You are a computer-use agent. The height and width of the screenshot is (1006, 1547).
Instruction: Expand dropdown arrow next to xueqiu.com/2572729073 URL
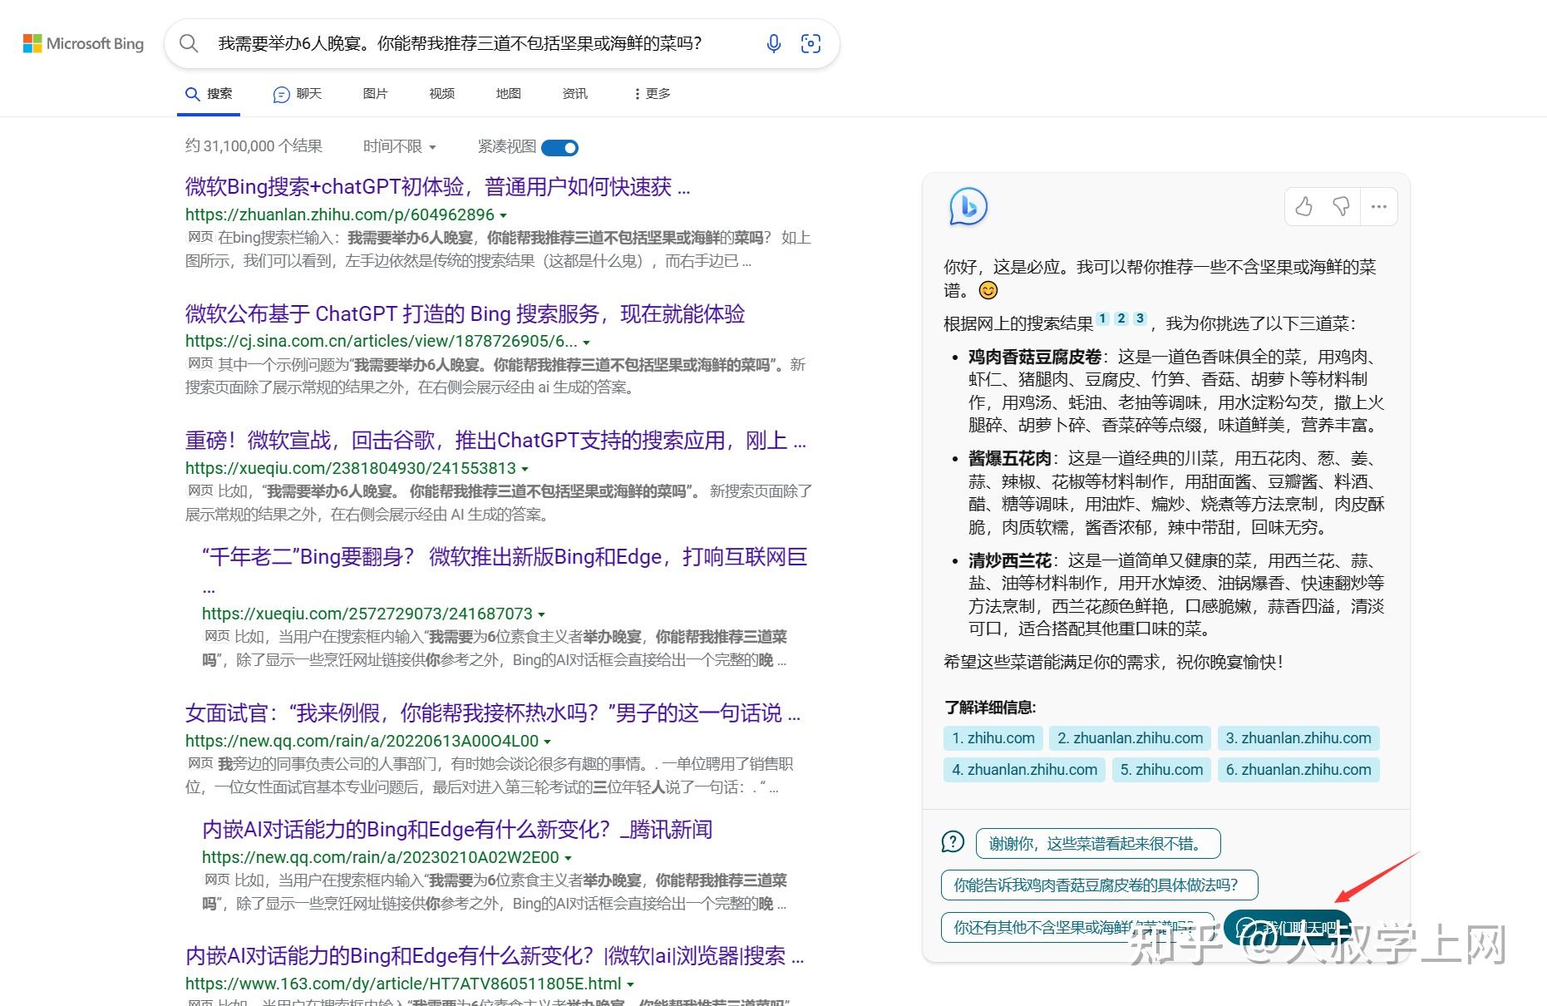(541, 614)
